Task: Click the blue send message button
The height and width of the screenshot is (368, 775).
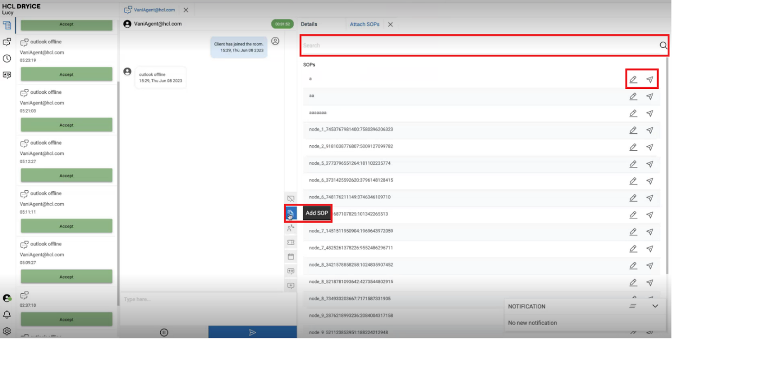Action: 252,332
